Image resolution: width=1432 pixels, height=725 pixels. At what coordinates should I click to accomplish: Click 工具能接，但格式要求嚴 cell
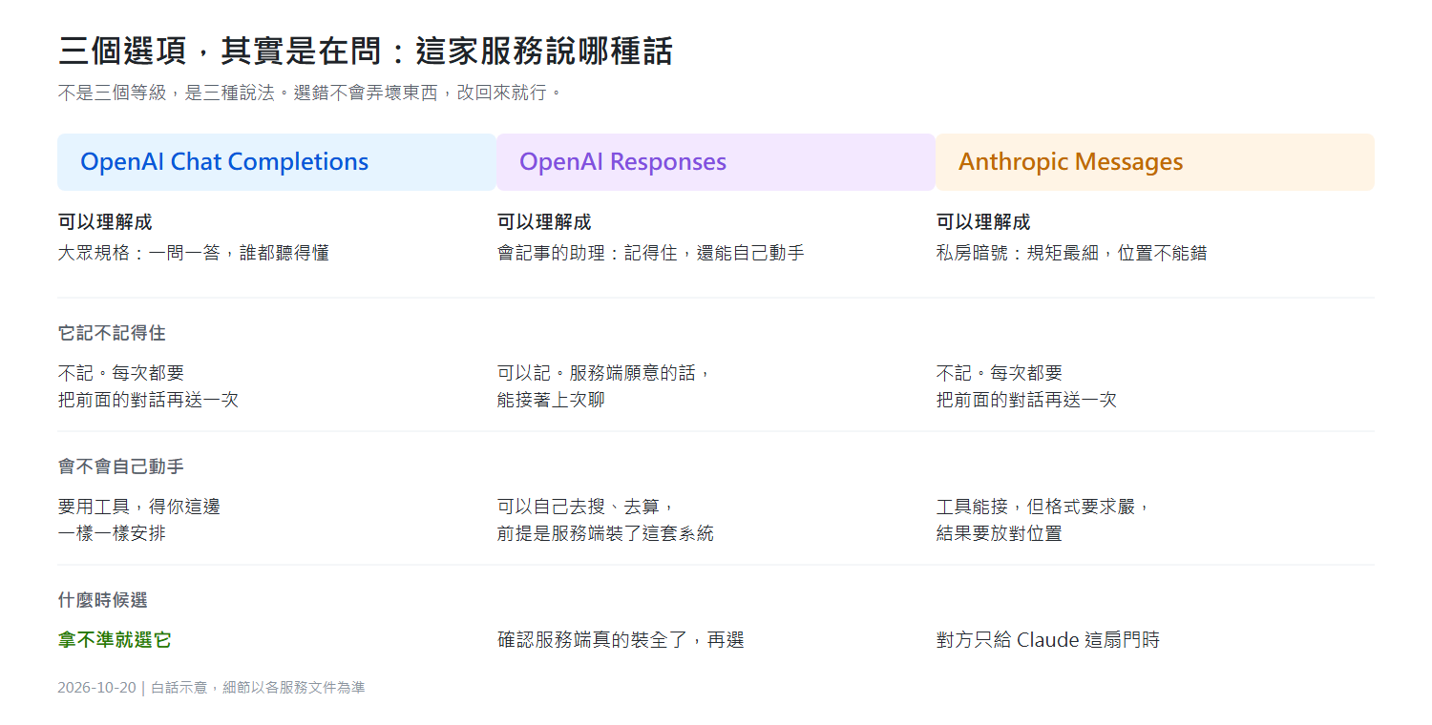pyautogui.click(x=1043, y=520)
